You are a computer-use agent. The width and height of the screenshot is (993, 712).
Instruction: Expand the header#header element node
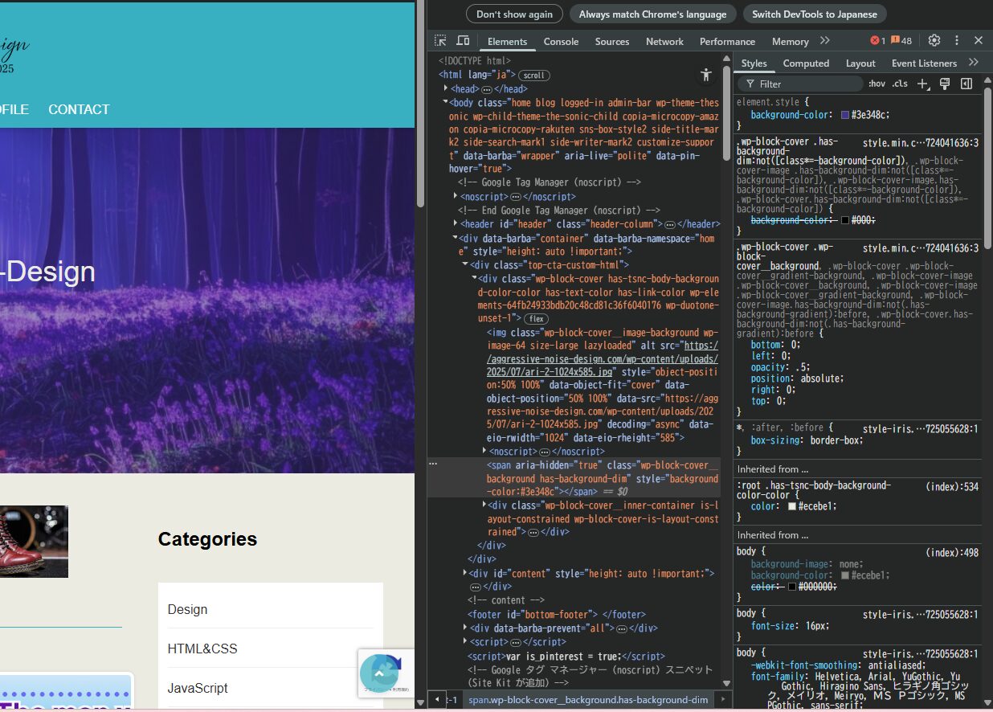click(x=456, y=224)
